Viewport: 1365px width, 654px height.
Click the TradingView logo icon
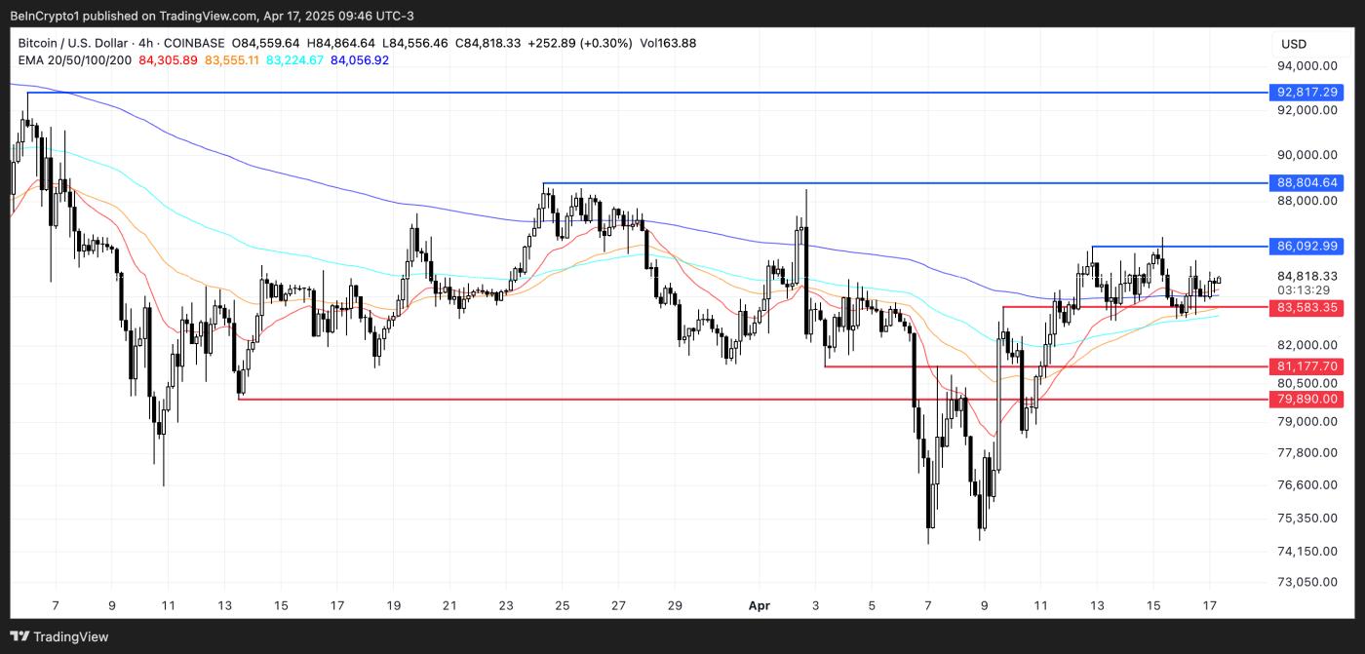[x=19, y=636]
